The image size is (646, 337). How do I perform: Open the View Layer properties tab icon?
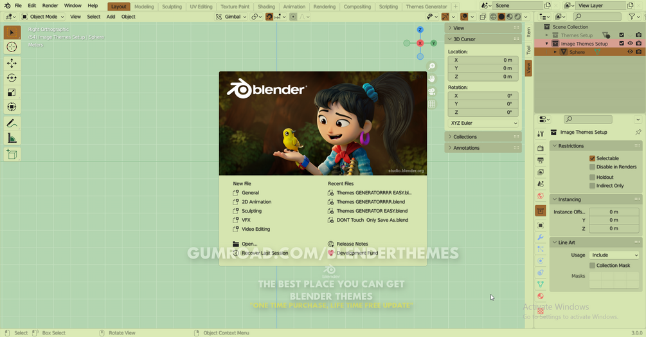[541, 172]
